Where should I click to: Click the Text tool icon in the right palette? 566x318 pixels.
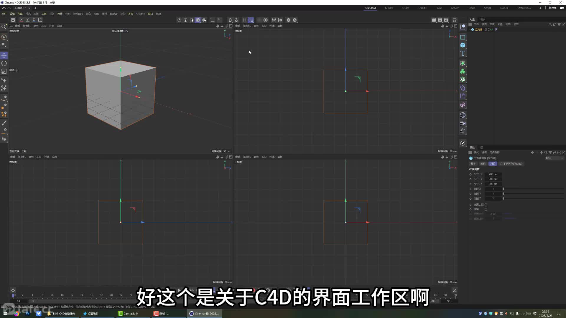pos(463,53)
